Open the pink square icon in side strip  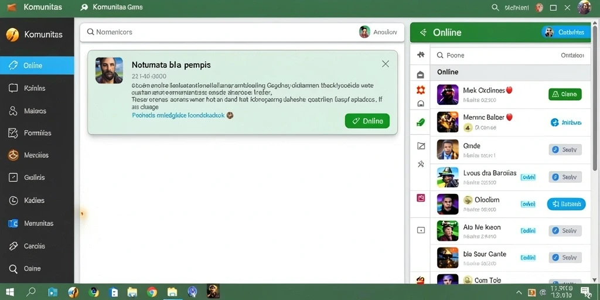point(421,198)
